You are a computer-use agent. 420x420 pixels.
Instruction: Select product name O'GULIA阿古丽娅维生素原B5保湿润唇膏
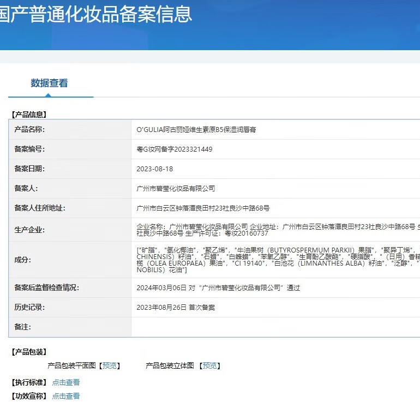pos(196,130)
